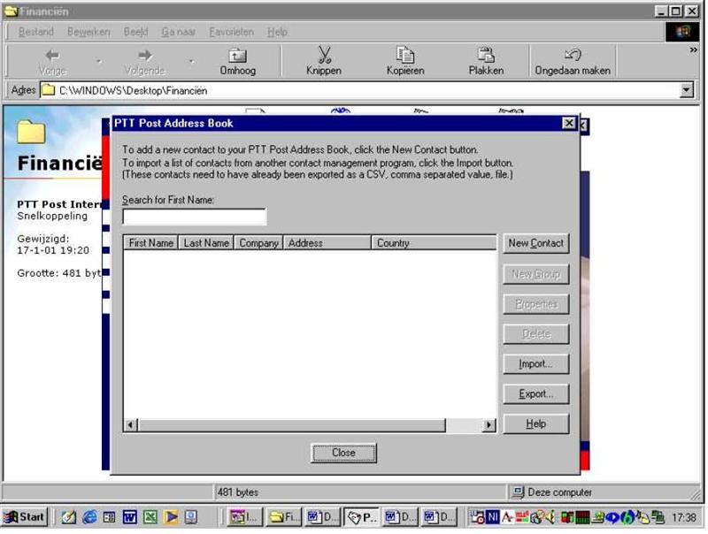Open the Help menu in Financiën window
Viewport: 708px width, 534px height.
coord(277,32)
